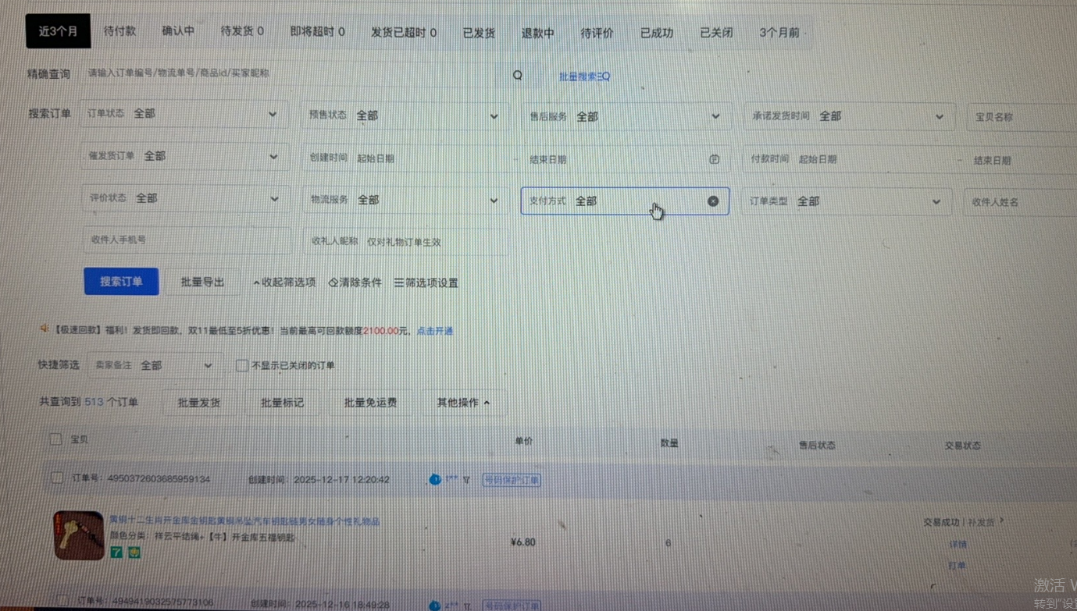Expand the 订单类型 dropdown
Screen dimensions: 1077x611
847,201
